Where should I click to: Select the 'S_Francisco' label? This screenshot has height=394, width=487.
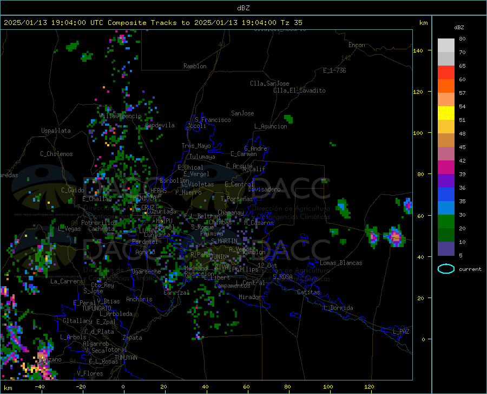[x=213, y=120]
